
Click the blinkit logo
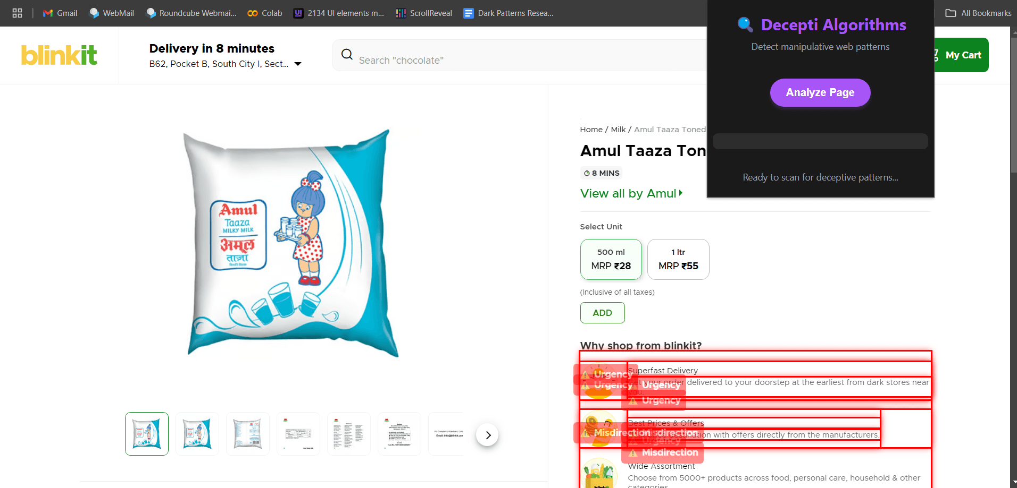[x=59, y=55]
